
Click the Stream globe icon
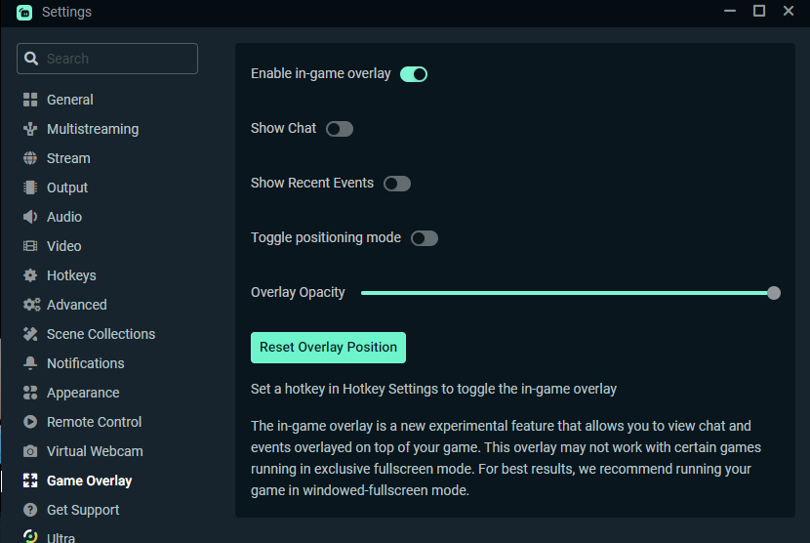pyautogui.click(x=30, y=158)
